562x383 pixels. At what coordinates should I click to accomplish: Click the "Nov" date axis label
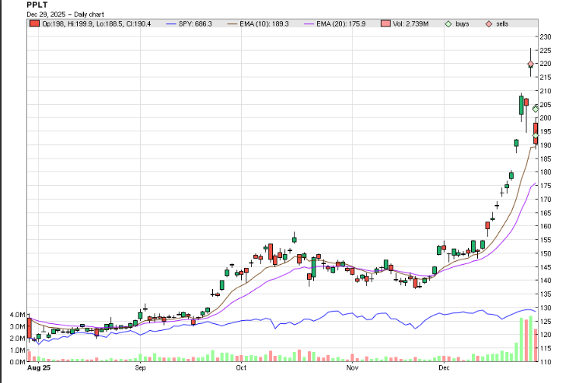point(352,368)
